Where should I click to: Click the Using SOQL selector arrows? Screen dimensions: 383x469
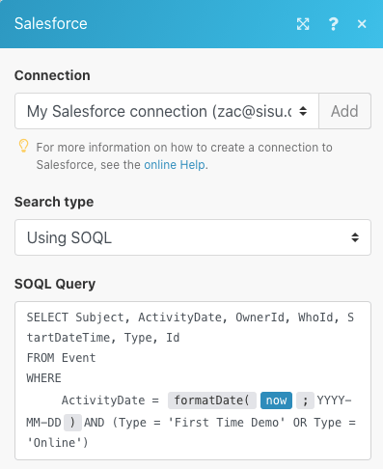(x=355, y=237)
